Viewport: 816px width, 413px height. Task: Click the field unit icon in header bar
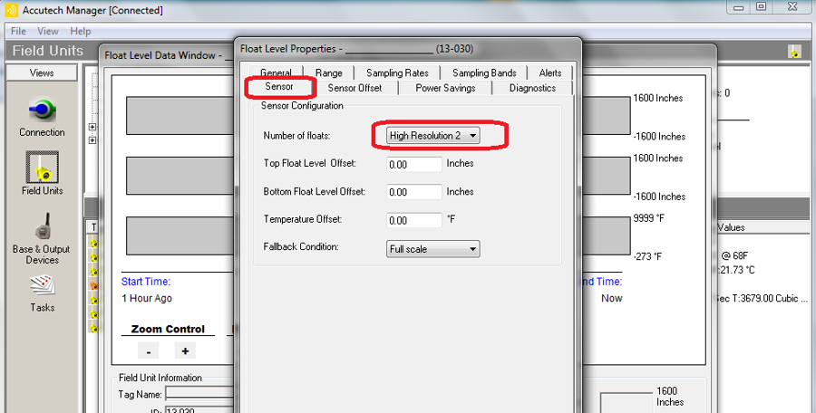(794, 51)
